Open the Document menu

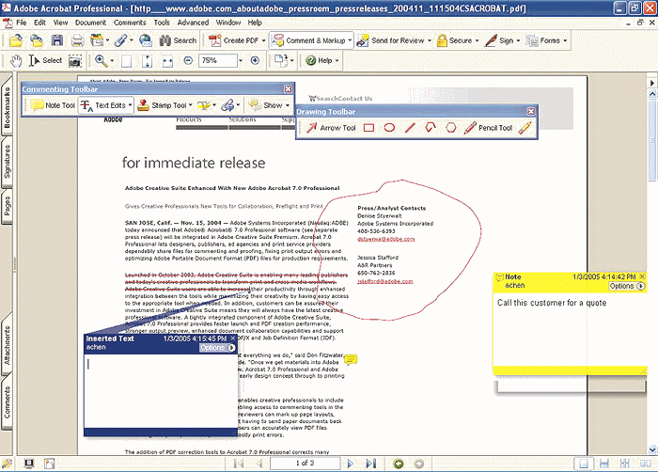tap(90, 23)
